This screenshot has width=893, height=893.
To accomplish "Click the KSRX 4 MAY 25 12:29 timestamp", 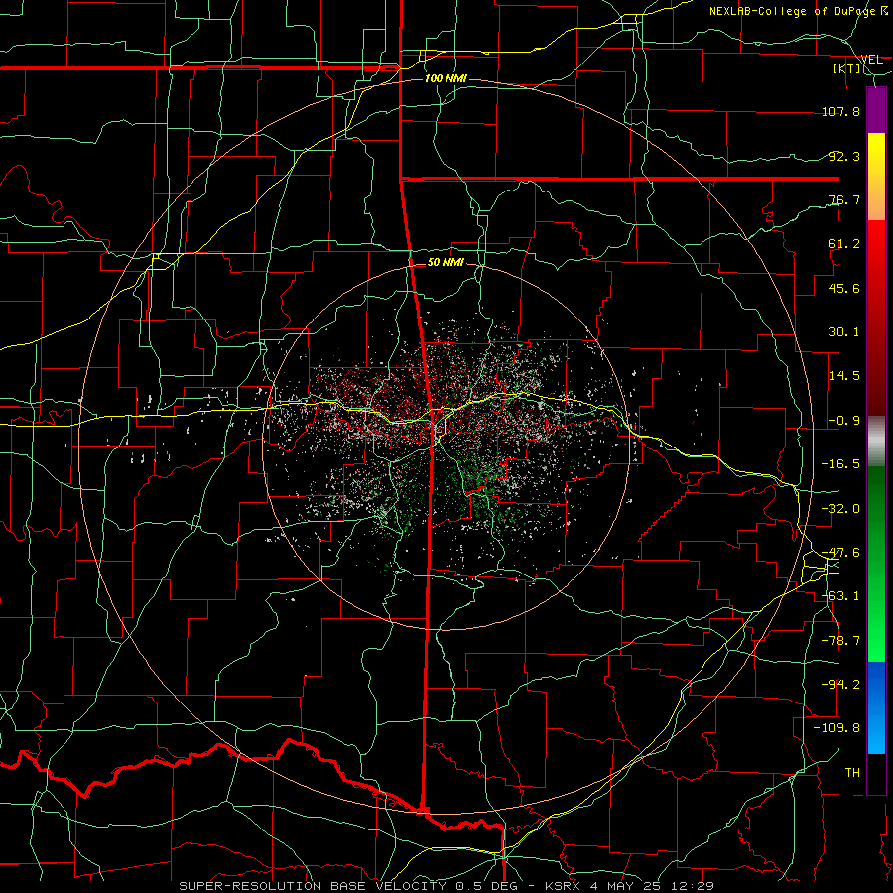I will (629, 886).
